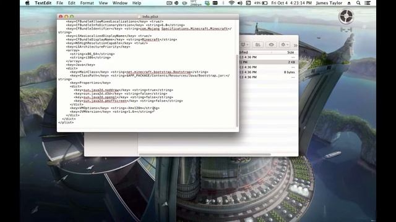This screenshot has height=222, width=396.
Task: Open the View menu
Action: click(103, 3)
